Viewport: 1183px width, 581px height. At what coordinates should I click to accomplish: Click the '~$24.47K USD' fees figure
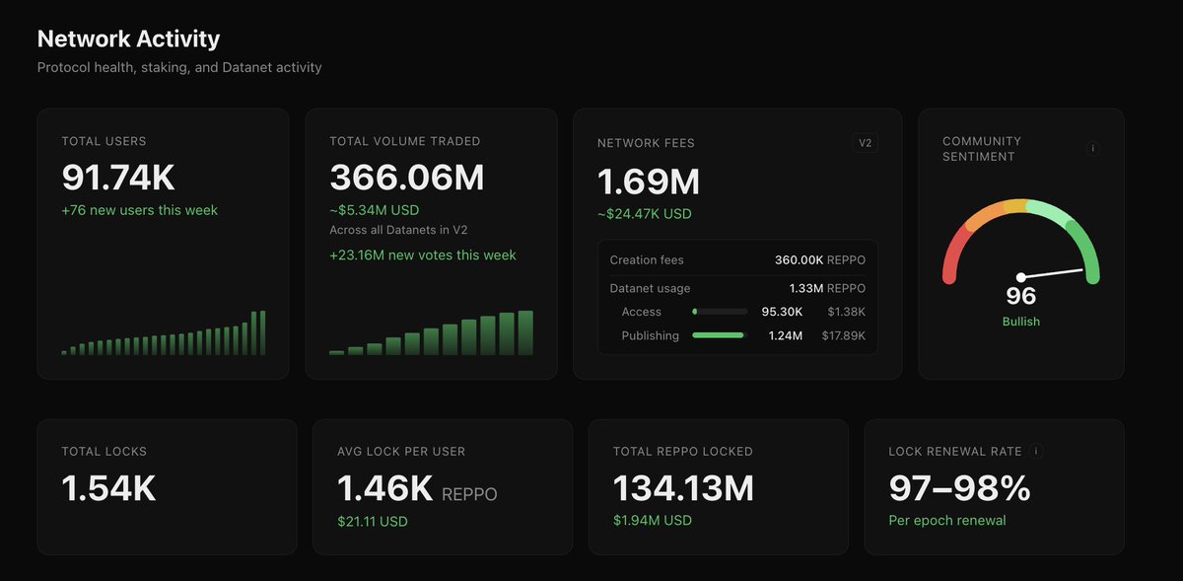pyautogui.click(x=645, y=213)
